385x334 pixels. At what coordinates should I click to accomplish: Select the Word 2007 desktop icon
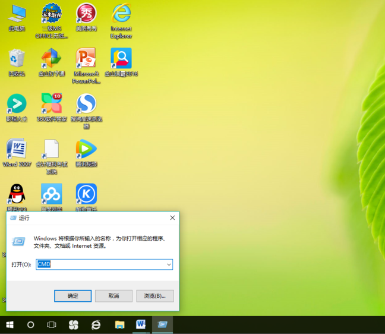(17, 149)
